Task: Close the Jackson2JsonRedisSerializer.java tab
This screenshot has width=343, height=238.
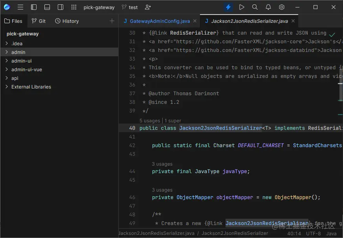Action: click(x=293, y=21)
